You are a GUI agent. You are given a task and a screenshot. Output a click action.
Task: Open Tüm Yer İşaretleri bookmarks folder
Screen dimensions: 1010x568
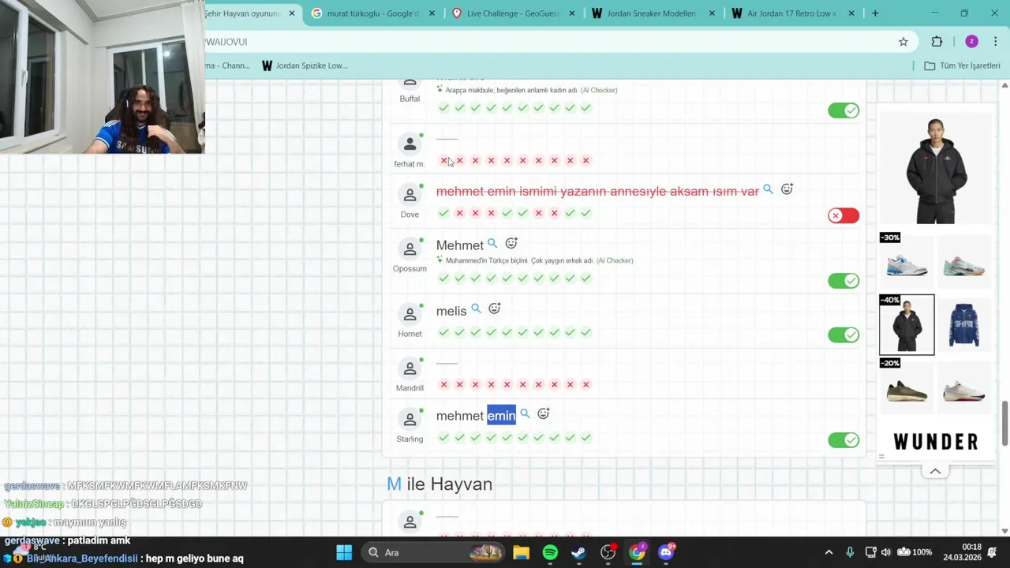tap(962, 65)
